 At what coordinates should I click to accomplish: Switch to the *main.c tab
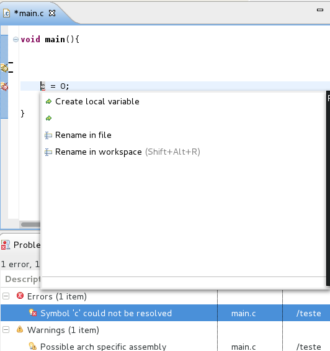point(29,14)
